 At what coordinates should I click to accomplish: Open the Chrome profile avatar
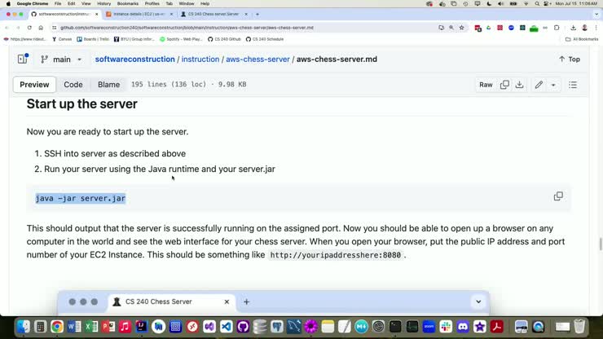click(584, 28)
